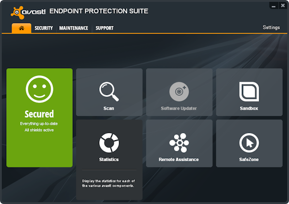
Task: Switch to the Security tab
Action: tap(43, 28)
